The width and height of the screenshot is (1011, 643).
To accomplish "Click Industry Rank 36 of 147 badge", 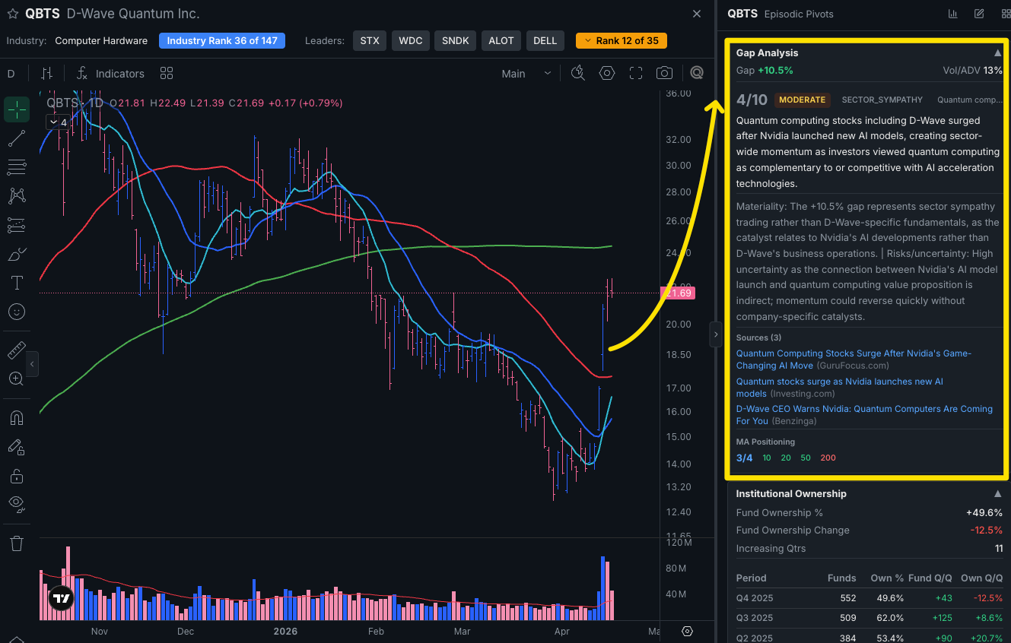I will tap(222, 40).
